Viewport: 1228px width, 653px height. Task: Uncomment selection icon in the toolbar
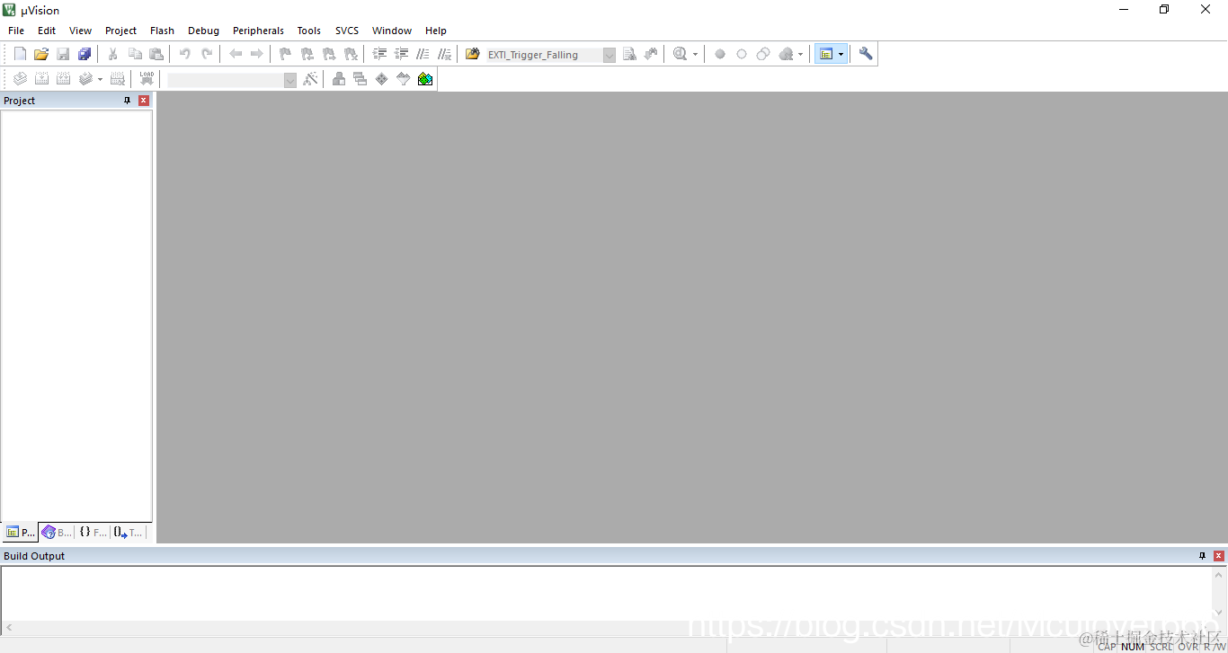[x=444, y=54]
